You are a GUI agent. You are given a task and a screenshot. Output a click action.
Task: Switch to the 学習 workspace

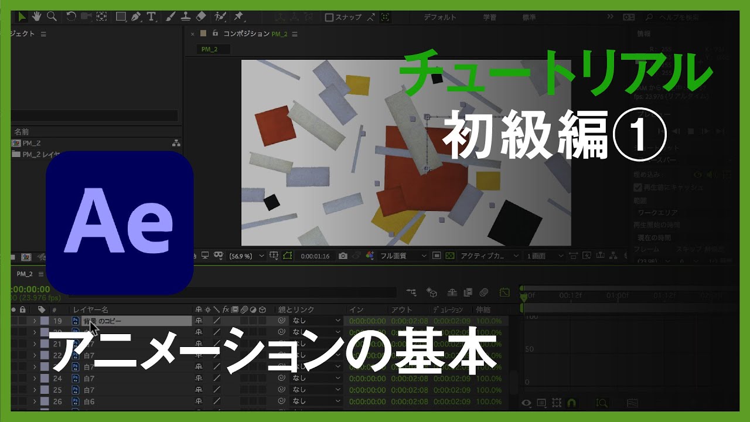point(490,17)
